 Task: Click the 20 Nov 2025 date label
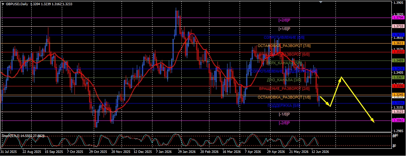[x=121, y=152]
